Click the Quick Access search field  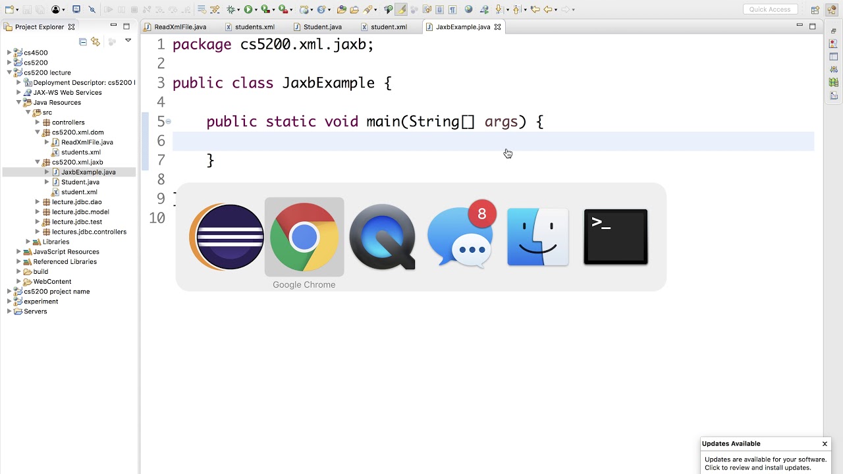click(x=771, y=9)
